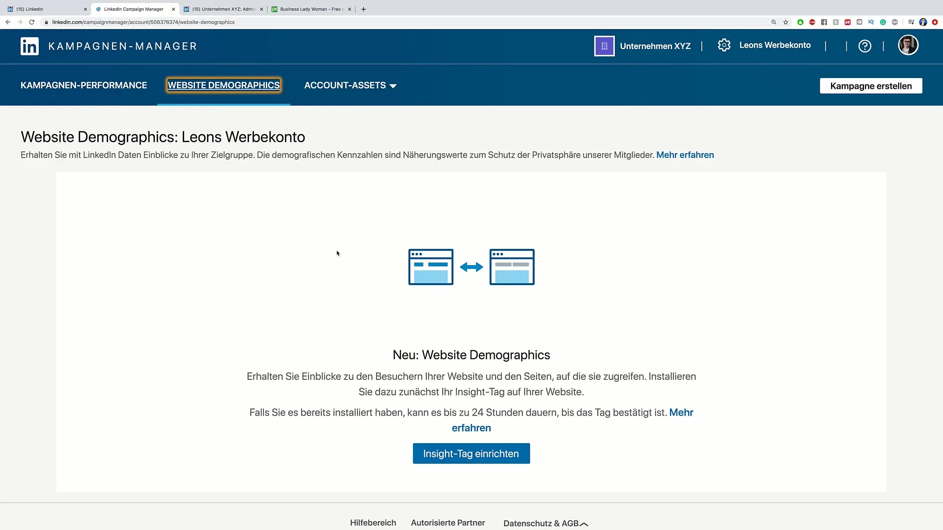943x530 pixels.
Task: Click the IQ extension icon
Action: [871, 22]
